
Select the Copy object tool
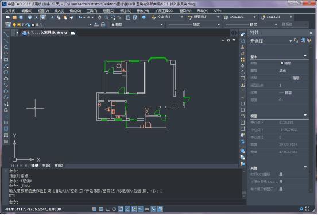pos(242,41)
